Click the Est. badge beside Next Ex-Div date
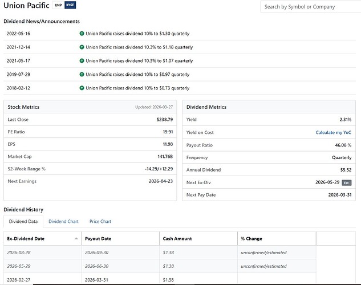The height and width of the screenshot is (285, 361). pyautogui.click(x=347, y=183)
